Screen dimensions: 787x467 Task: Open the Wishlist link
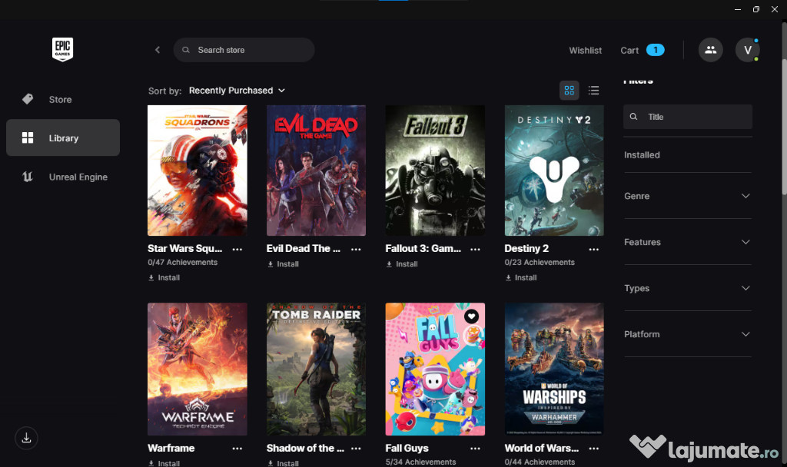coord(585,50)
